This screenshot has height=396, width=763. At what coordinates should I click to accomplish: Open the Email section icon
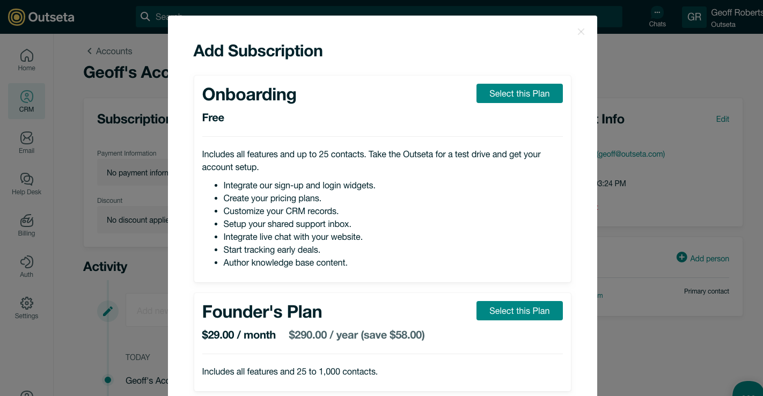click(x=26, y=142)
